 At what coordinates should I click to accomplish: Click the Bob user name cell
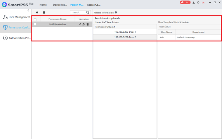click(x=167, y=37)
